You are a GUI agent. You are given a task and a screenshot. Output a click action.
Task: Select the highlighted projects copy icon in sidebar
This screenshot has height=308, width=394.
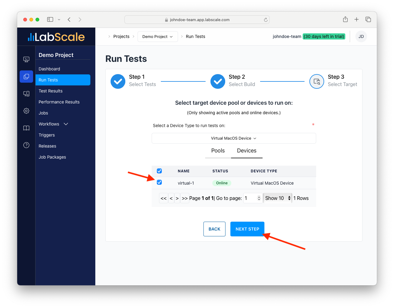coord(26,77)
